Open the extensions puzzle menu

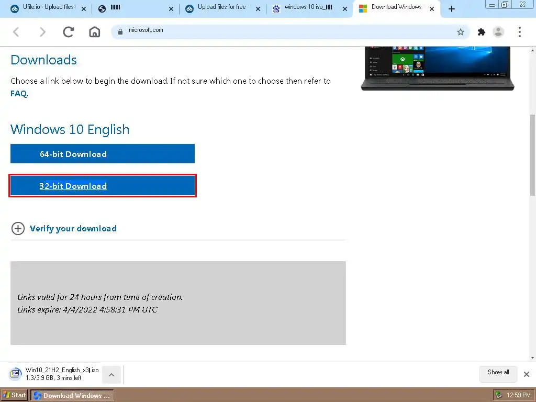(482, 32)
